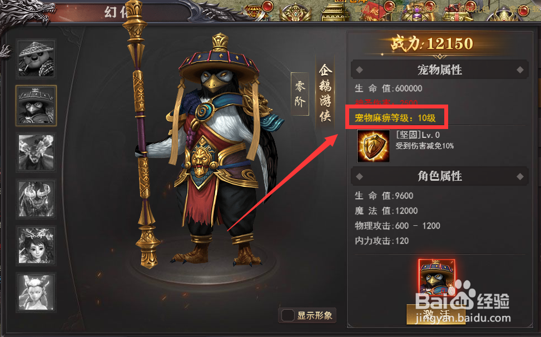Click the 全屏 fullscreen link
541x337 pixels.
click(x=398, y=9)
